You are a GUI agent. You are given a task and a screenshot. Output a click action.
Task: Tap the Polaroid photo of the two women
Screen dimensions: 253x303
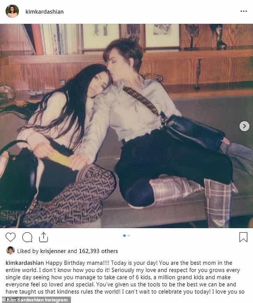pyautogui.click(x=126, y=126)
